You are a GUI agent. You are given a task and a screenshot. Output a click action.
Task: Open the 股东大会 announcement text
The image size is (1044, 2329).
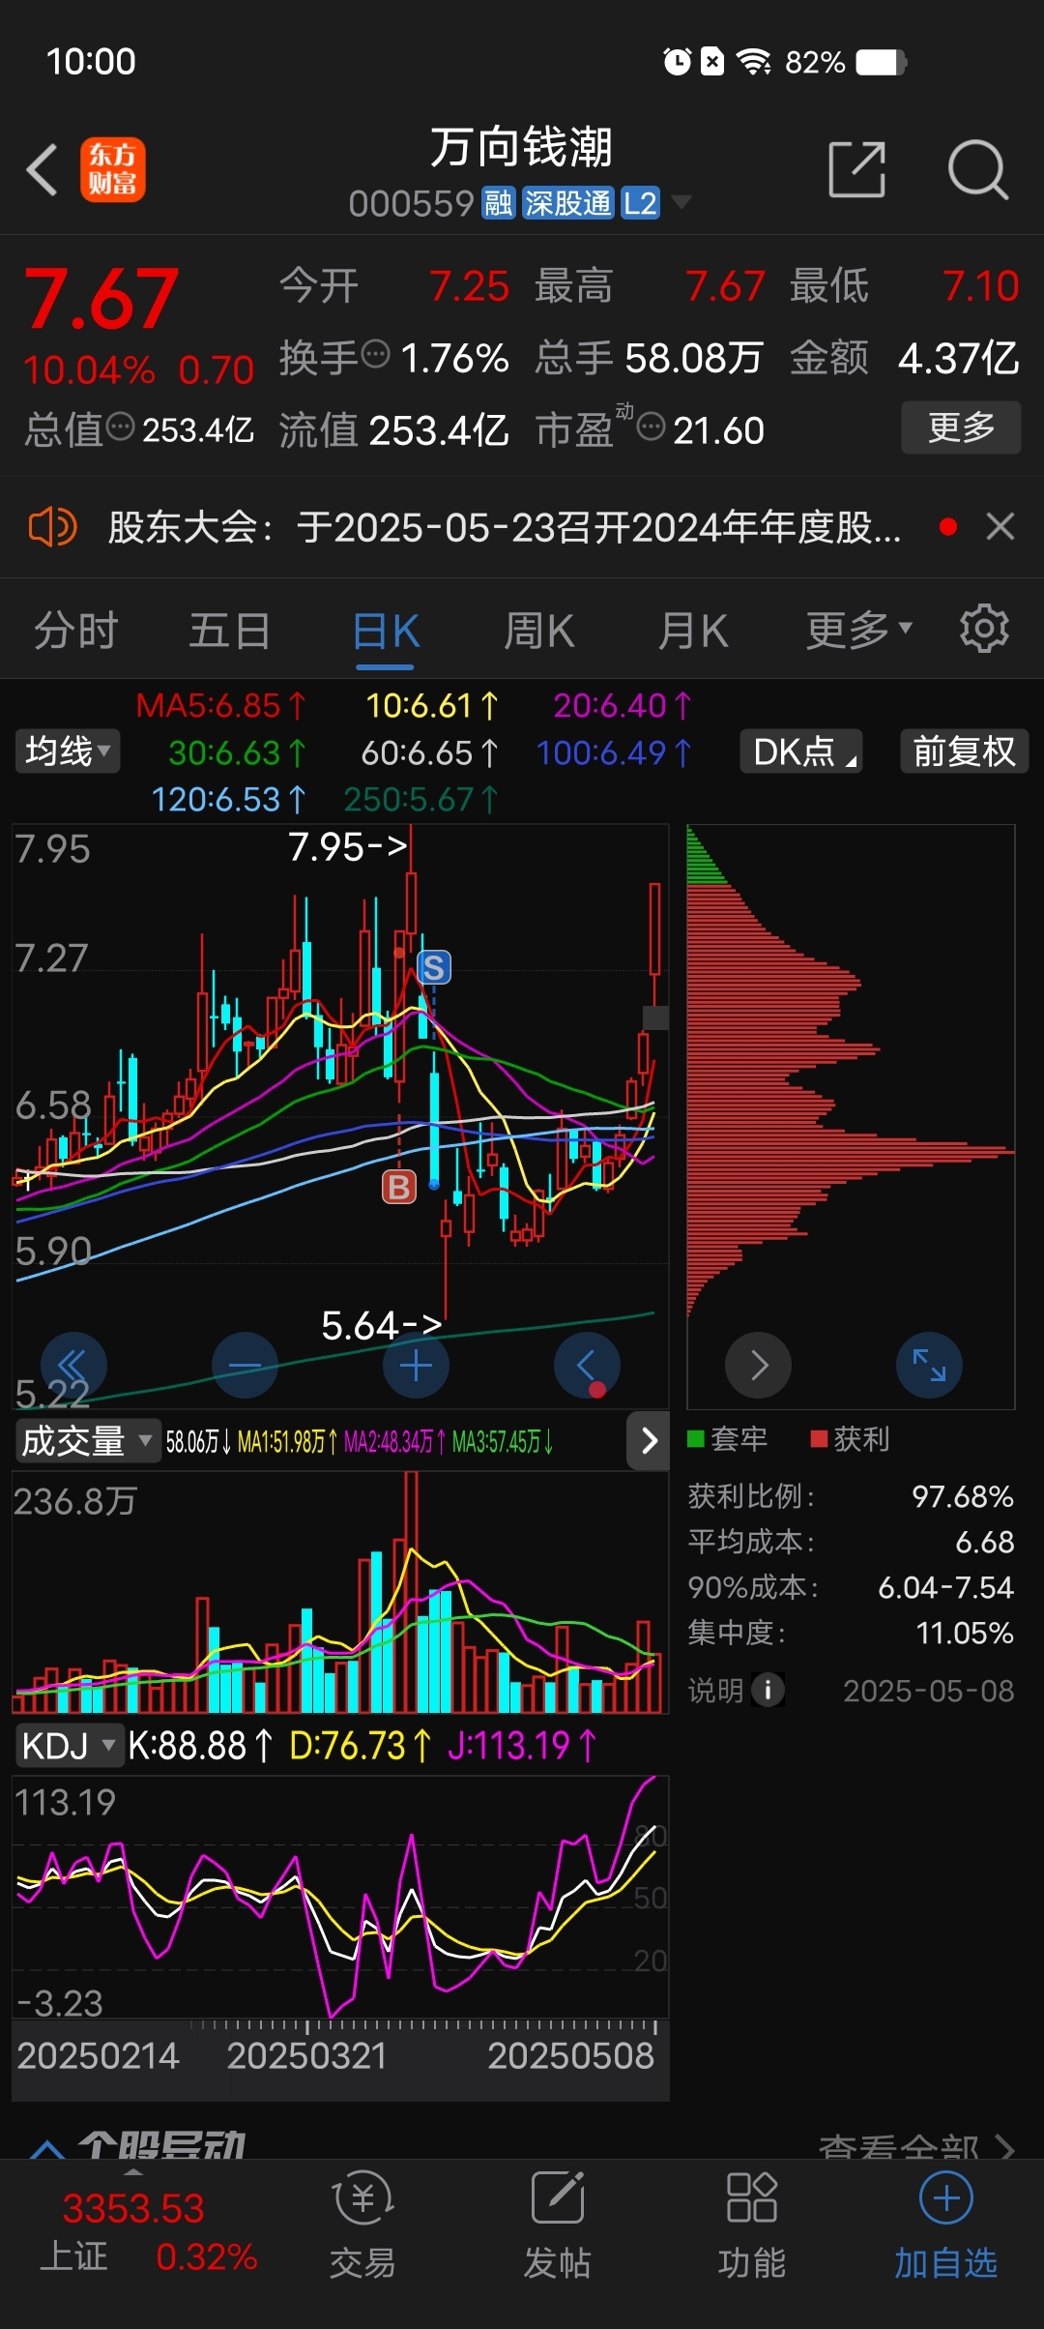pyautogui.click(x=505, y=527)
